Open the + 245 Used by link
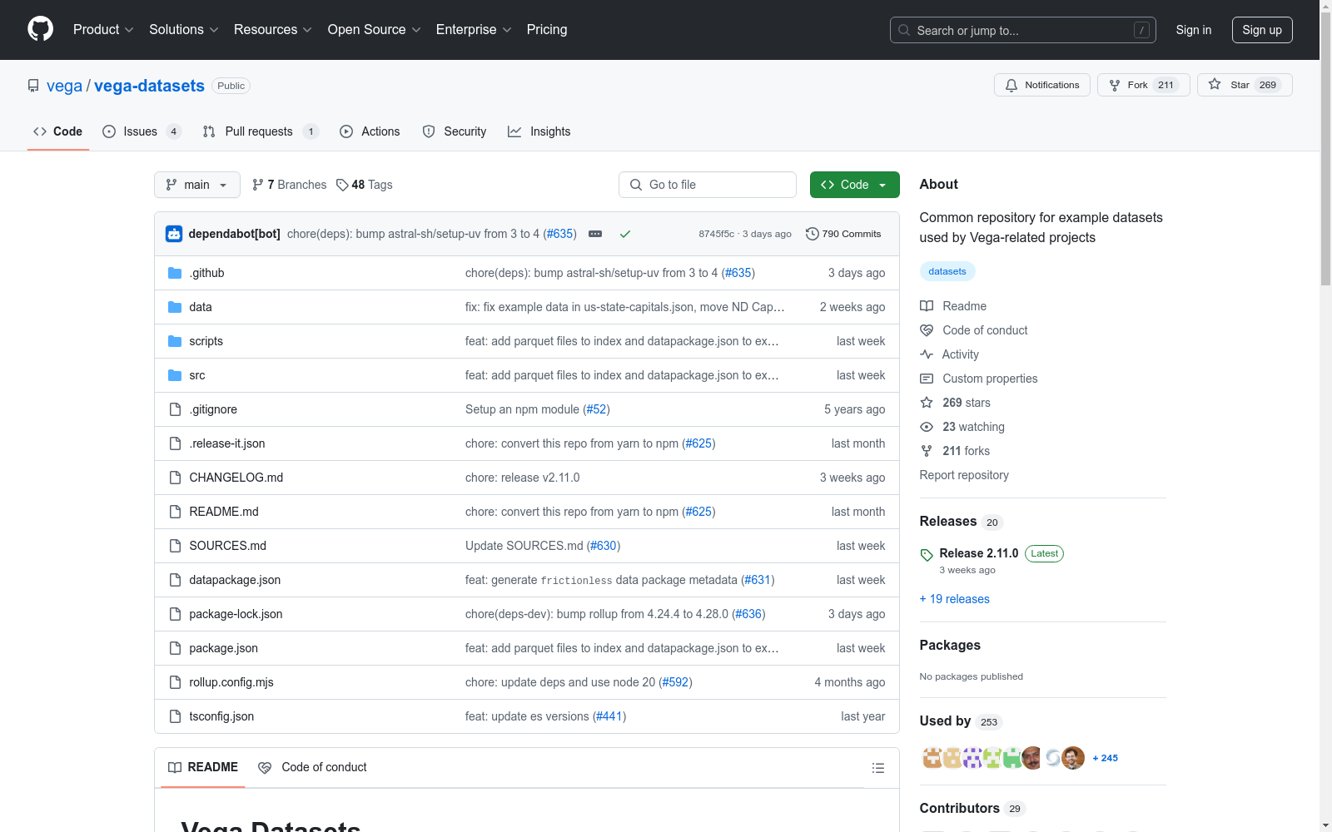This screenshot has height=832, width=1332. (1105, 758)
